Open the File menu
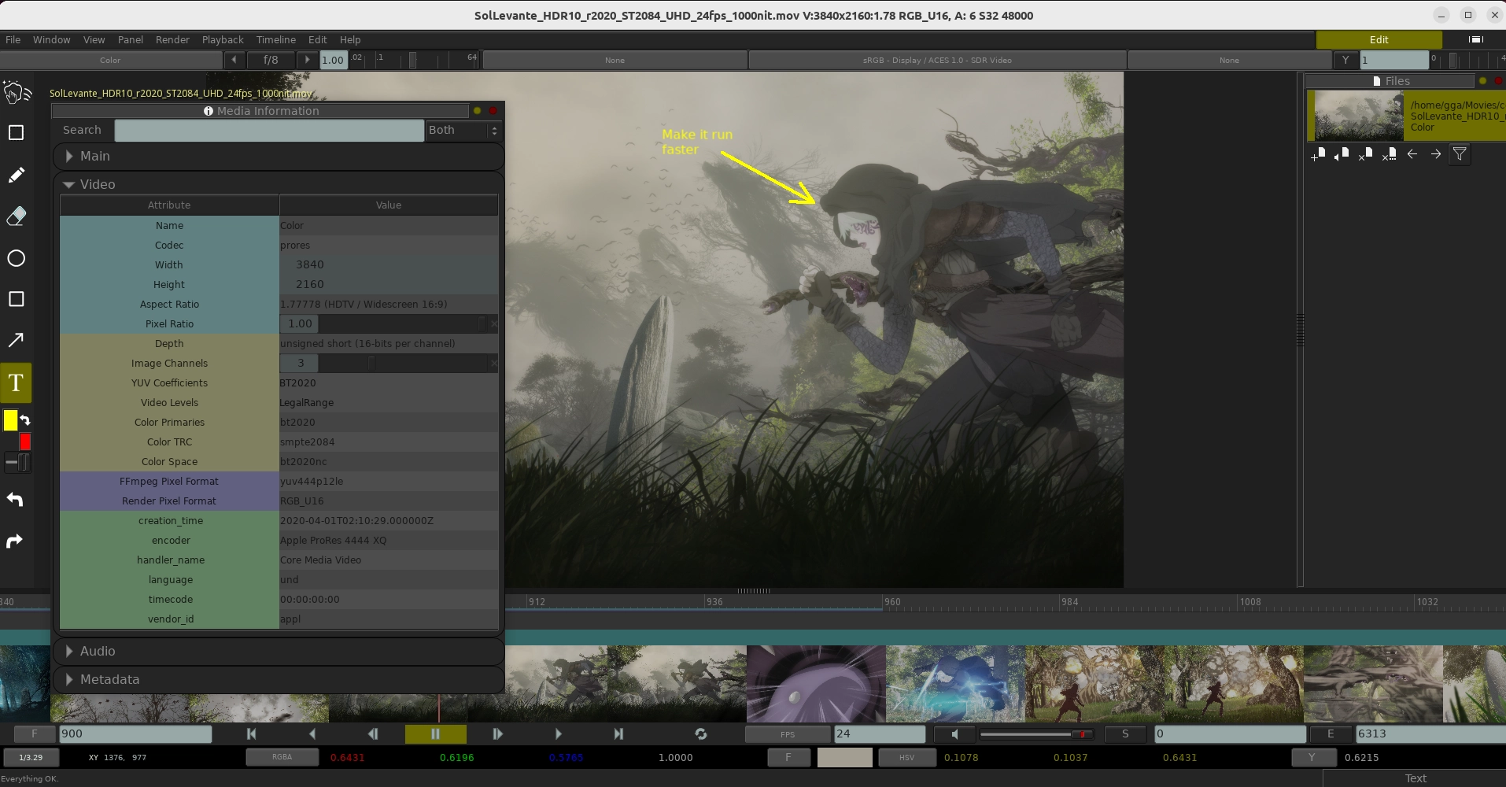Image resolution: width=1506 pixels, height=787 pixels. 13,39
